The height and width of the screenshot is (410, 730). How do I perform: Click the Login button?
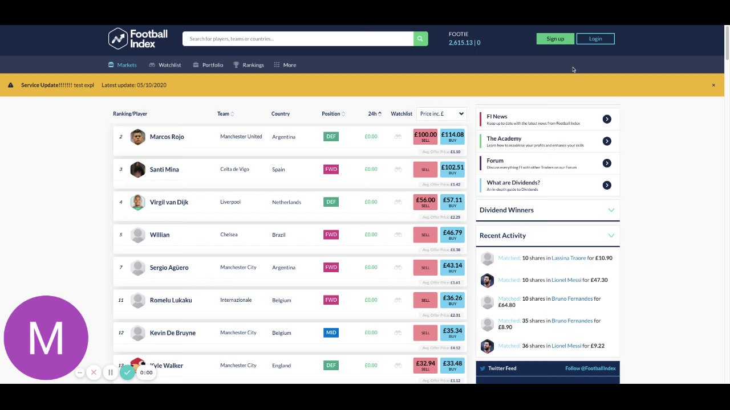595,39
